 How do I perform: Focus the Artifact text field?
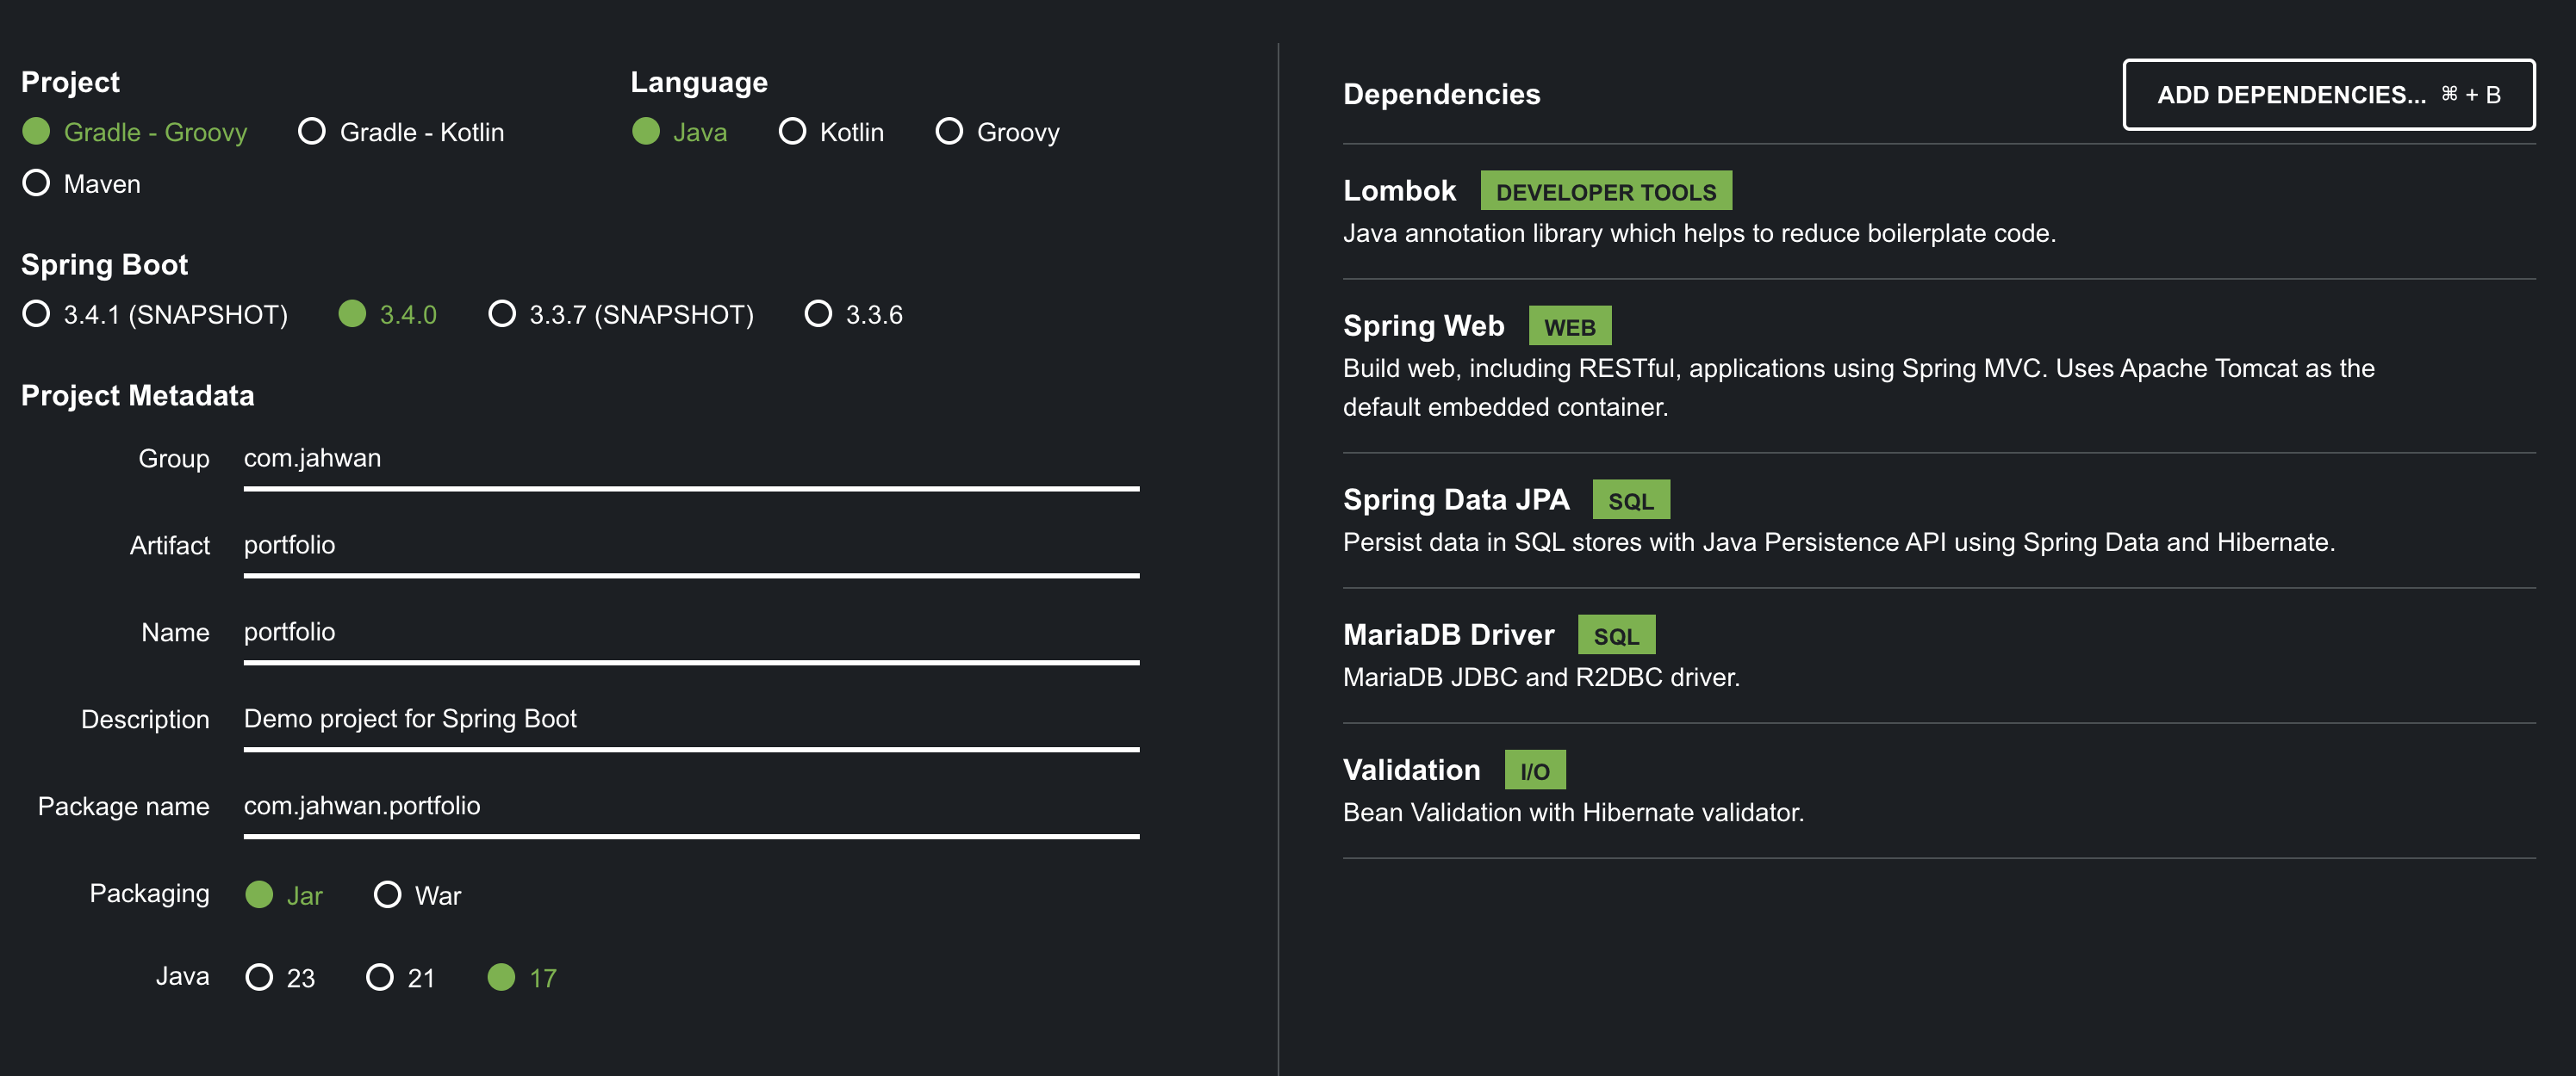pos(690,546)
